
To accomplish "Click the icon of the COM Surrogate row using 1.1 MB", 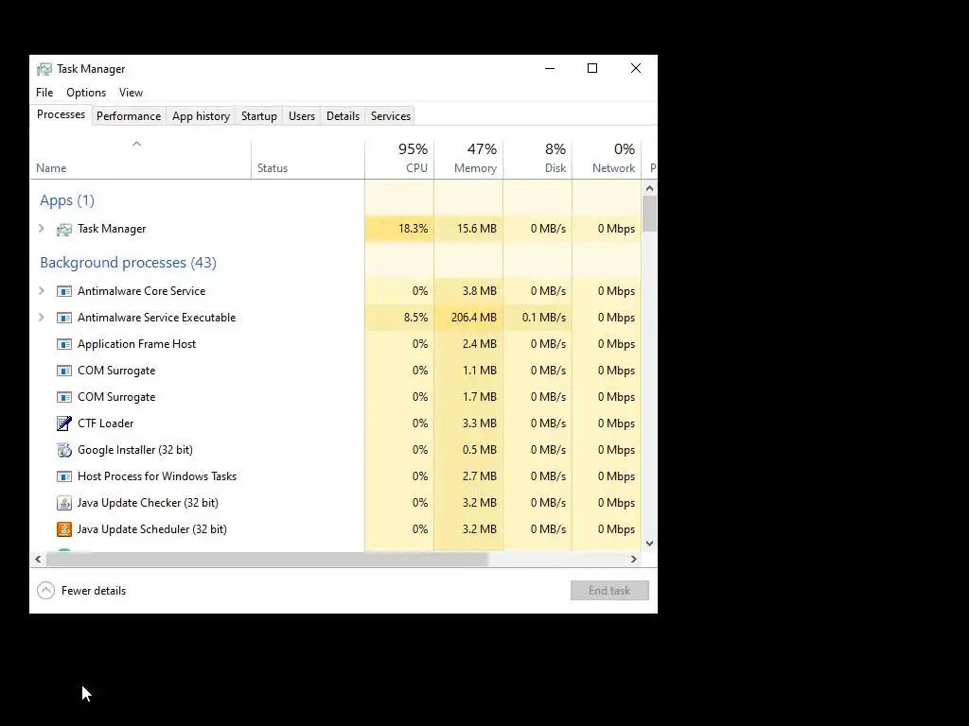I will click(64, 371).
